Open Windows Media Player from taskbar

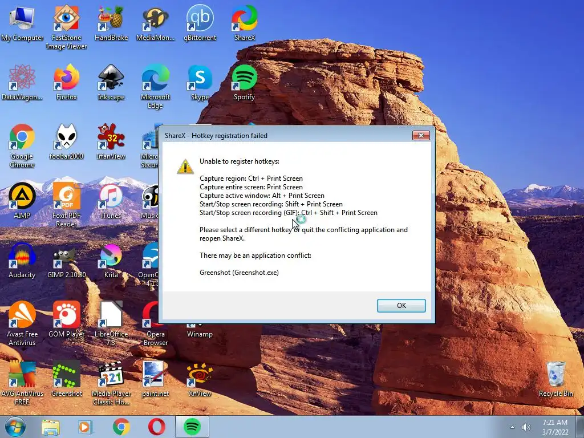point(86,427)
